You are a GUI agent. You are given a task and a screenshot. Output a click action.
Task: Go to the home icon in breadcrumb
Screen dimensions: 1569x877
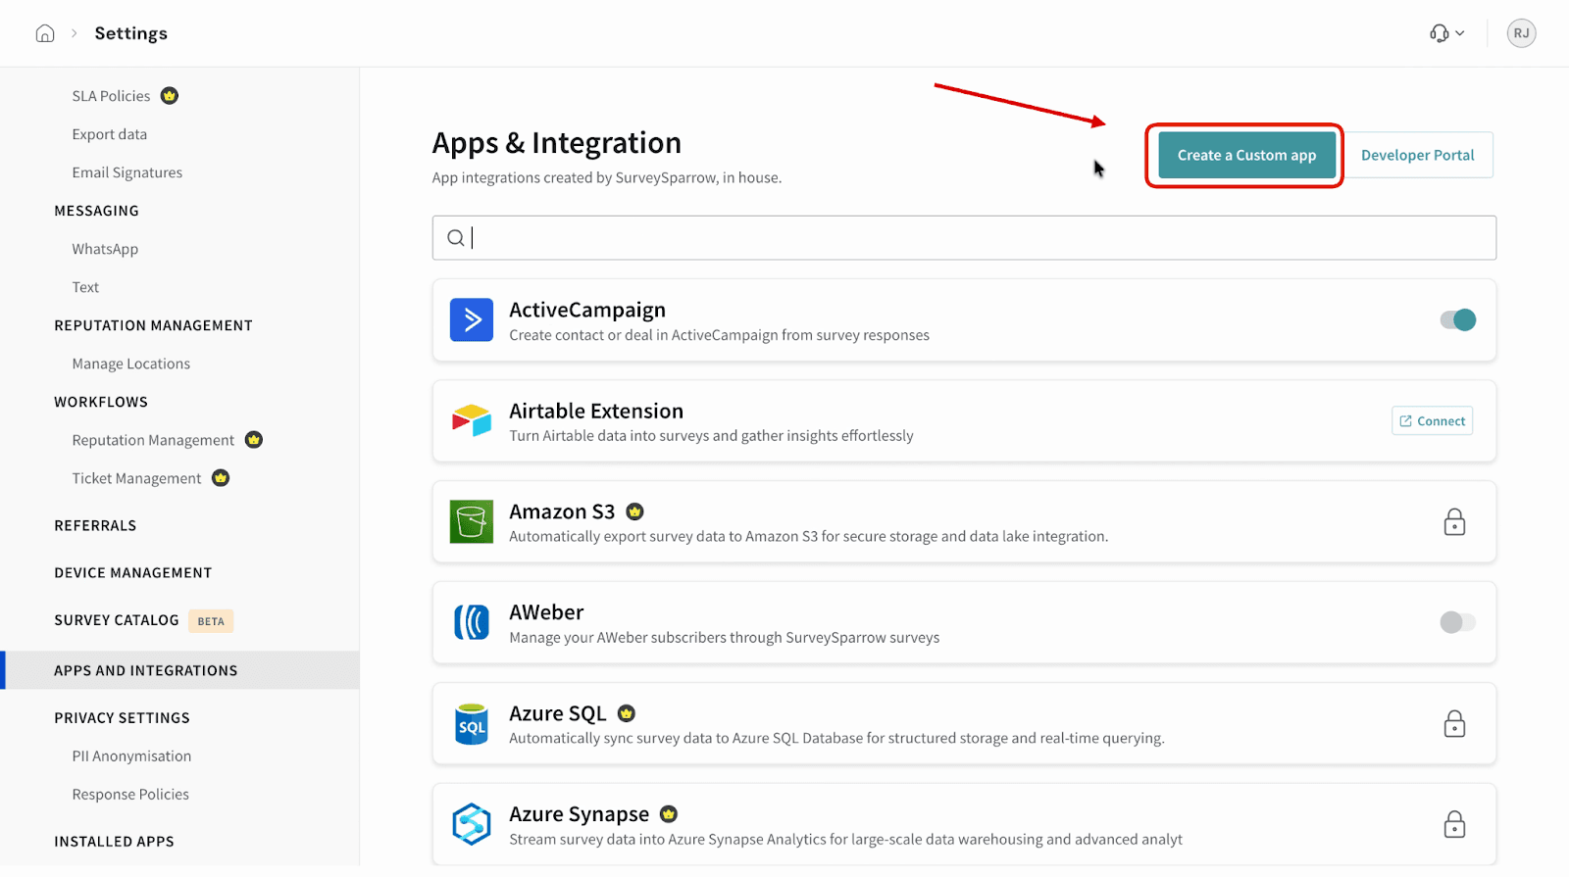click(45, 33)
